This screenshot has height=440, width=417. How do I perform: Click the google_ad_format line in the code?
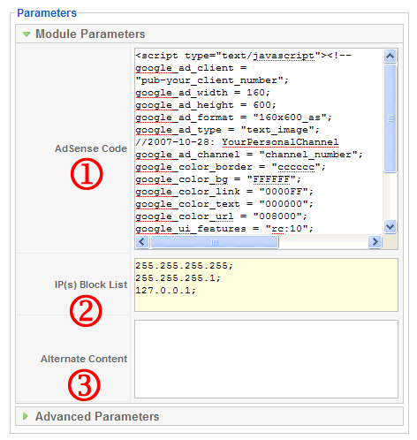pos(233,118)
